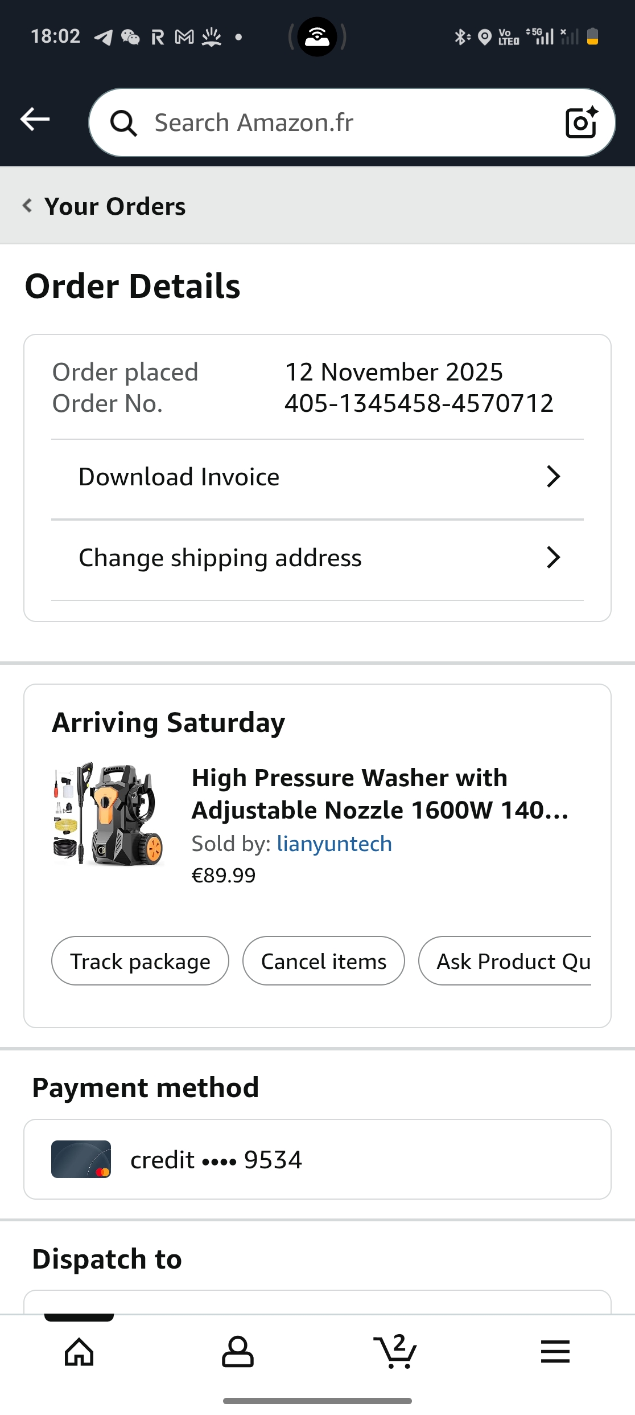
Task: Go back via Your Orders chevron
Action: (27, 206)
